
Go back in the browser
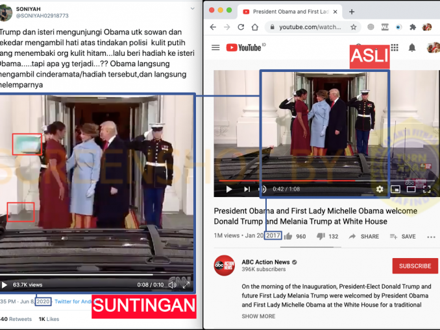(x=213, y=27)
